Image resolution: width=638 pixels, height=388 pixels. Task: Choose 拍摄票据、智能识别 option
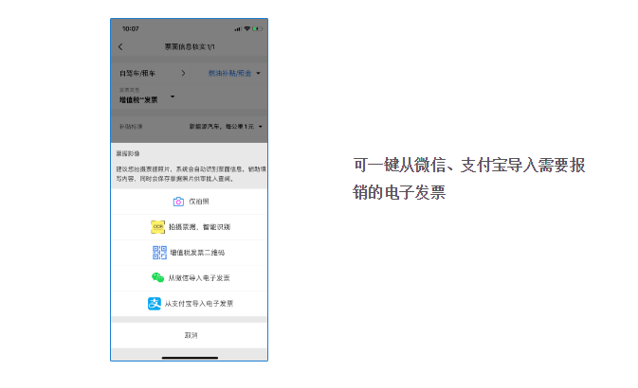[x=199, y=227]
